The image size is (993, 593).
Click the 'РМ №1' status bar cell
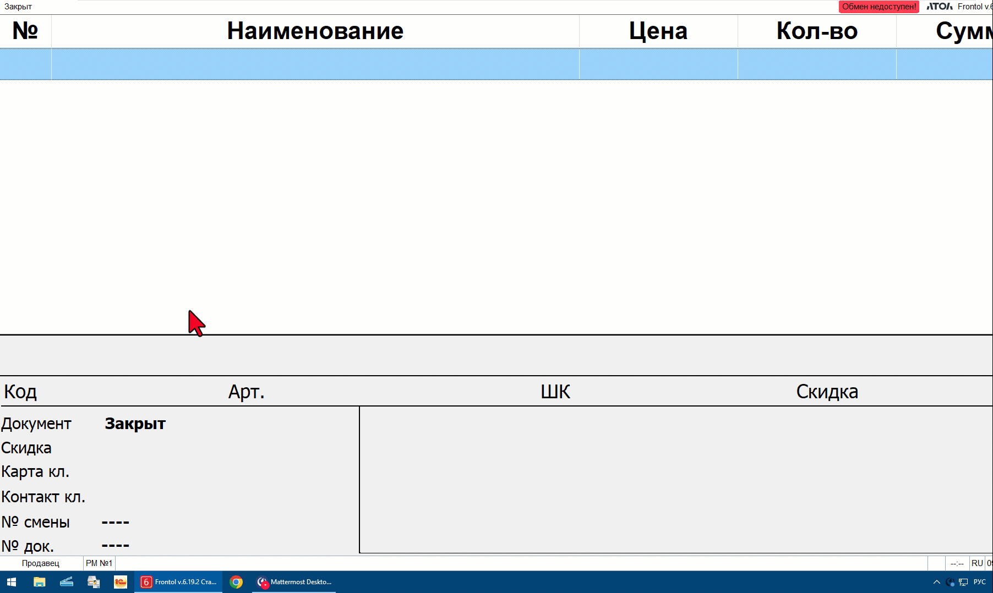(x=99, y=563)
